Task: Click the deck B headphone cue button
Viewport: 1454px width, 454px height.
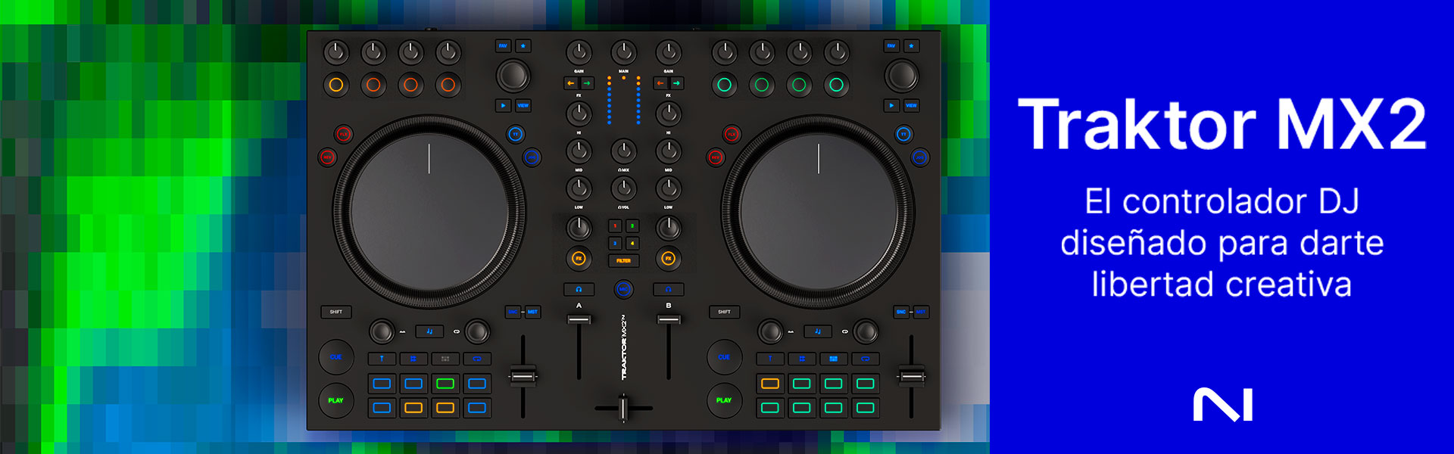Action: [x=668, y=289]
